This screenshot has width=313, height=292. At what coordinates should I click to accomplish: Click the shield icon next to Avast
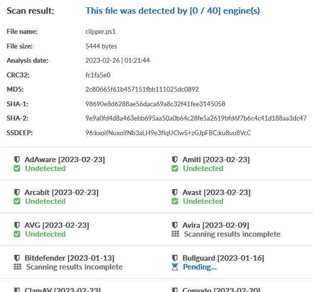(x=175, y=192)
